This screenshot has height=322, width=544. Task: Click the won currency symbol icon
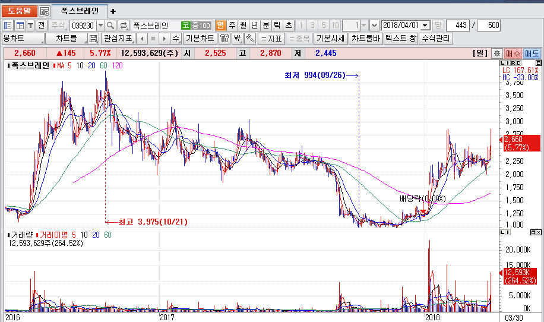(237, 39)
